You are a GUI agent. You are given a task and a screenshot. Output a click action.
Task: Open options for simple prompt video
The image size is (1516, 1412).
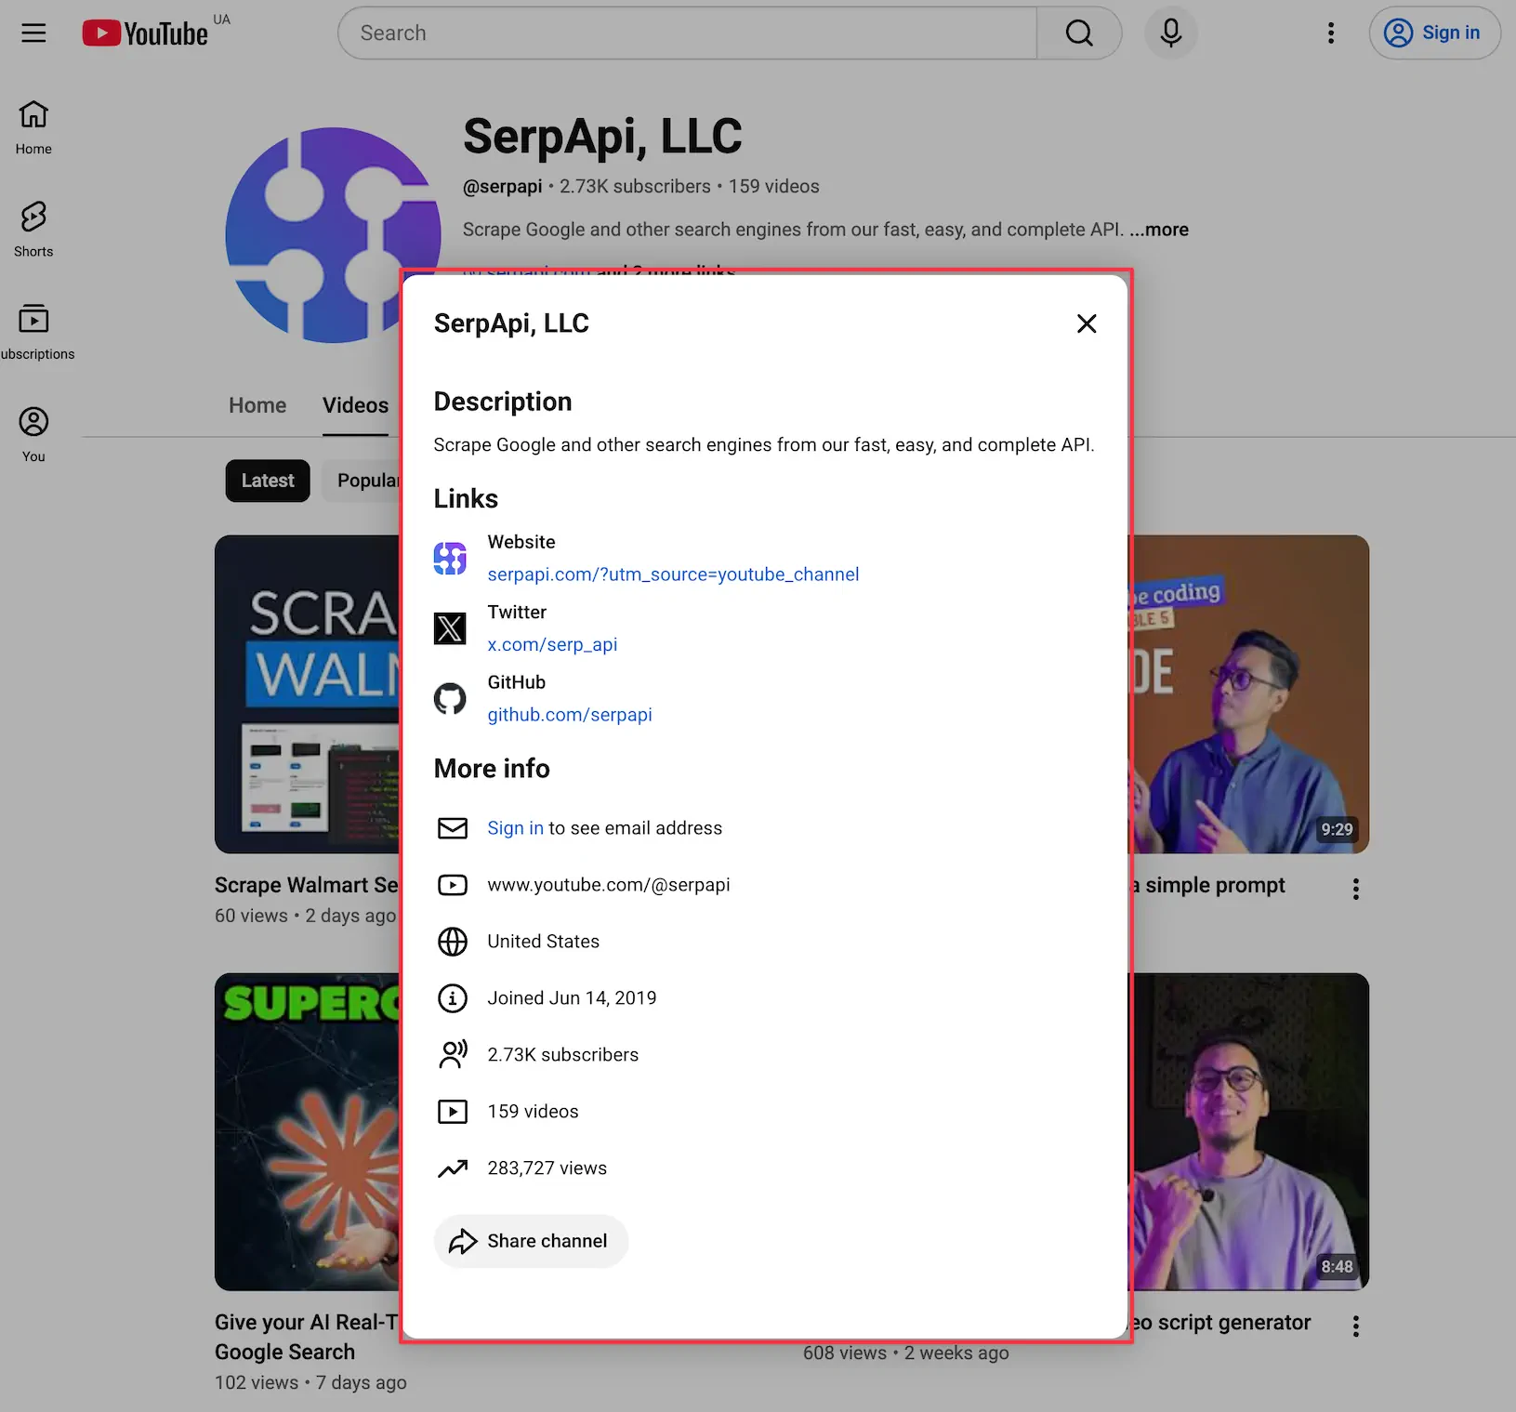1356,889
